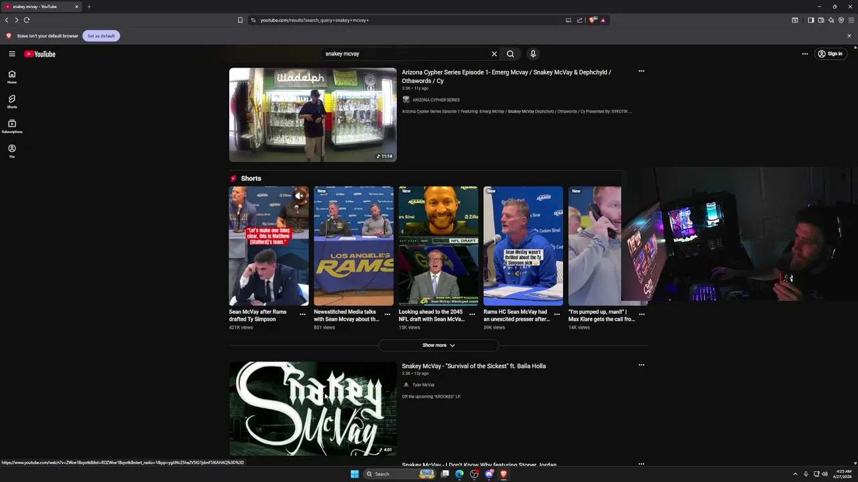Open YouTube settings three-dot menu near Sign in
The image size is (858, 482).
pyautogui.click(x=805, y=54)
